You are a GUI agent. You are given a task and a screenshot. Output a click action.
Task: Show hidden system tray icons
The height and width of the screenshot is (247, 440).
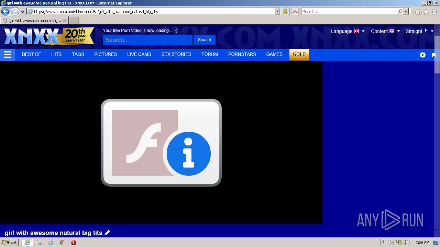click(x=383, y=243)
